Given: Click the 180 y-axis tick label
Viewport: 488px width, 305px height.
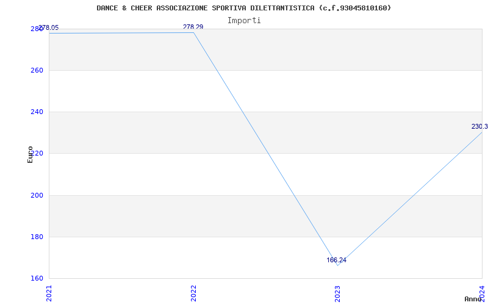Looking at the screenshot, I should coord(37,237).
